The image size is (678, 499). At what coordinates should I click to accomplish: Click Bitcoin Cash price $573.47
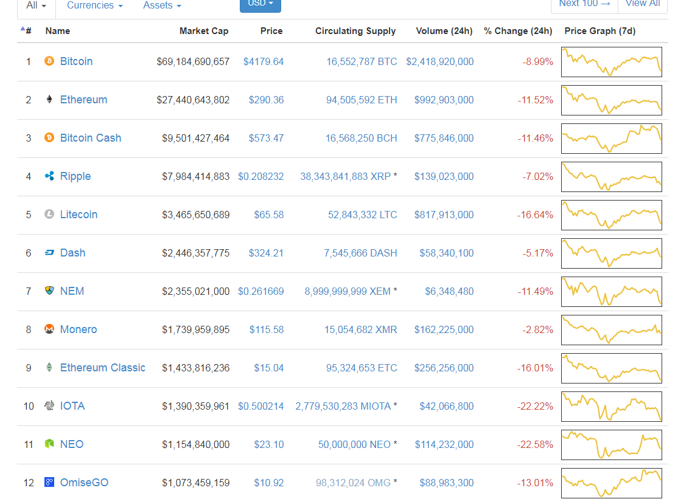pyautogui.click(x=266, y=139)
